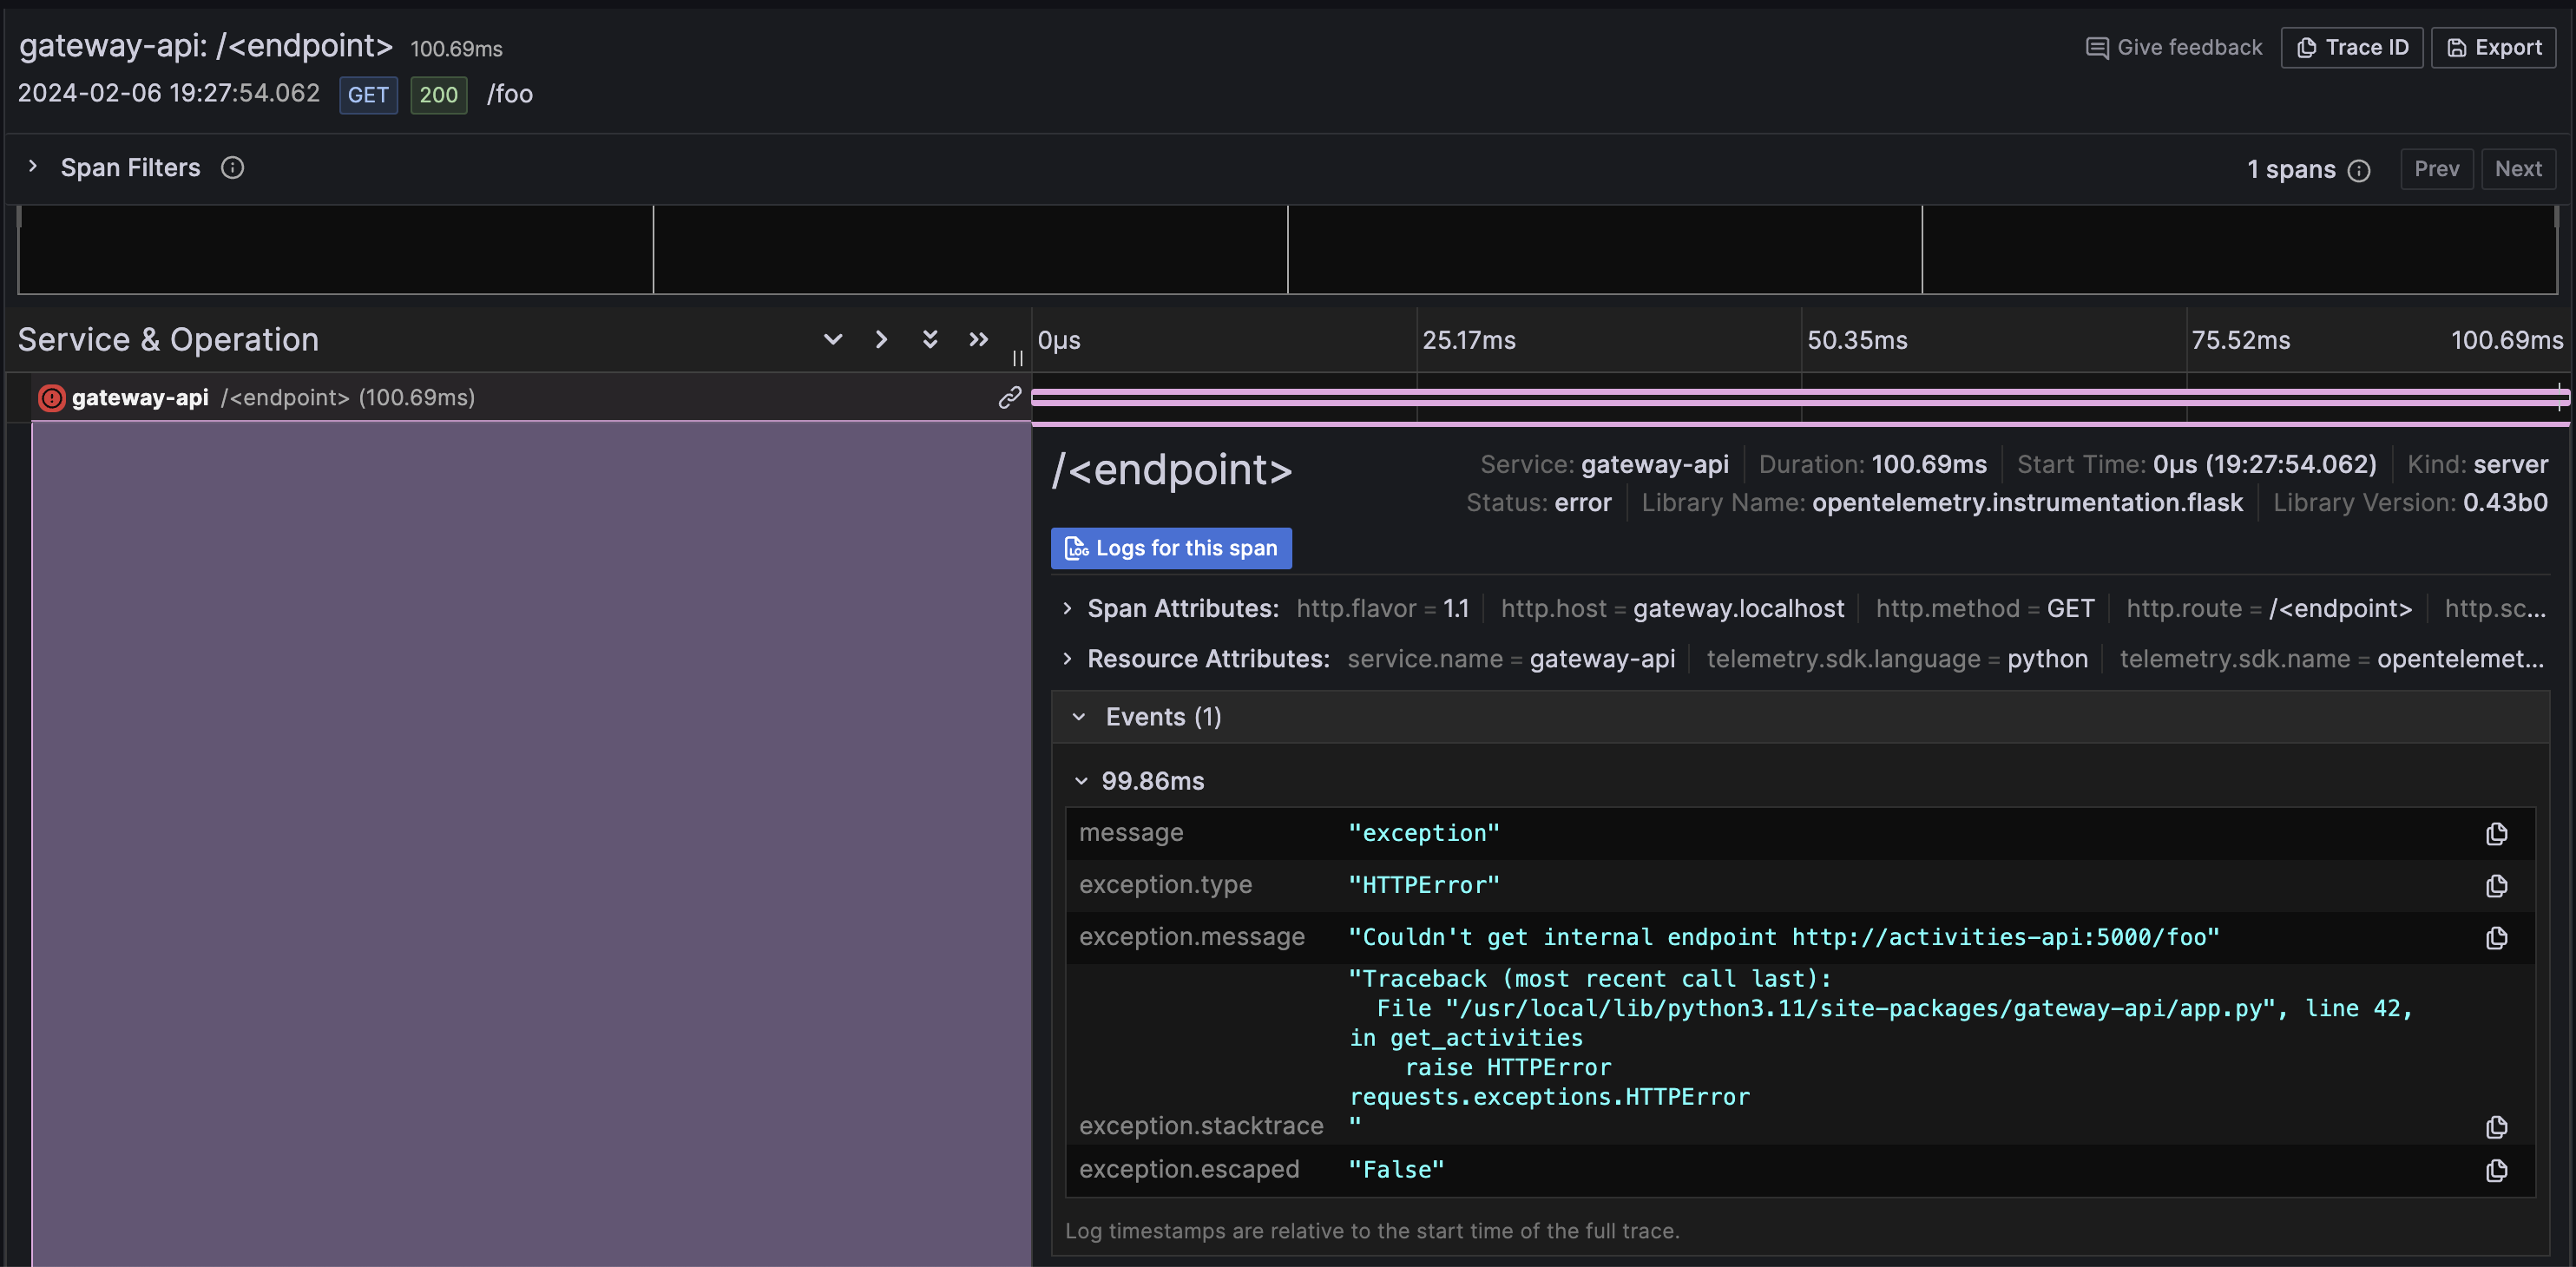Click the "False" escaped value
Screen dimensions: 2576x1267
coord(1396,1169)
